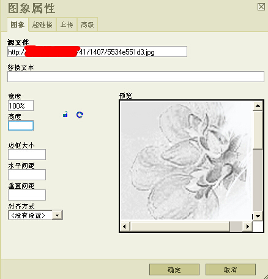Click the 宽度 field showing 100%

[x=21, y=105]
